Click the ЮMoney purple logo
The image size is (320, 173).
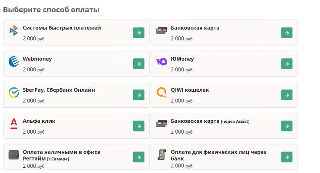tap(162, 61)
